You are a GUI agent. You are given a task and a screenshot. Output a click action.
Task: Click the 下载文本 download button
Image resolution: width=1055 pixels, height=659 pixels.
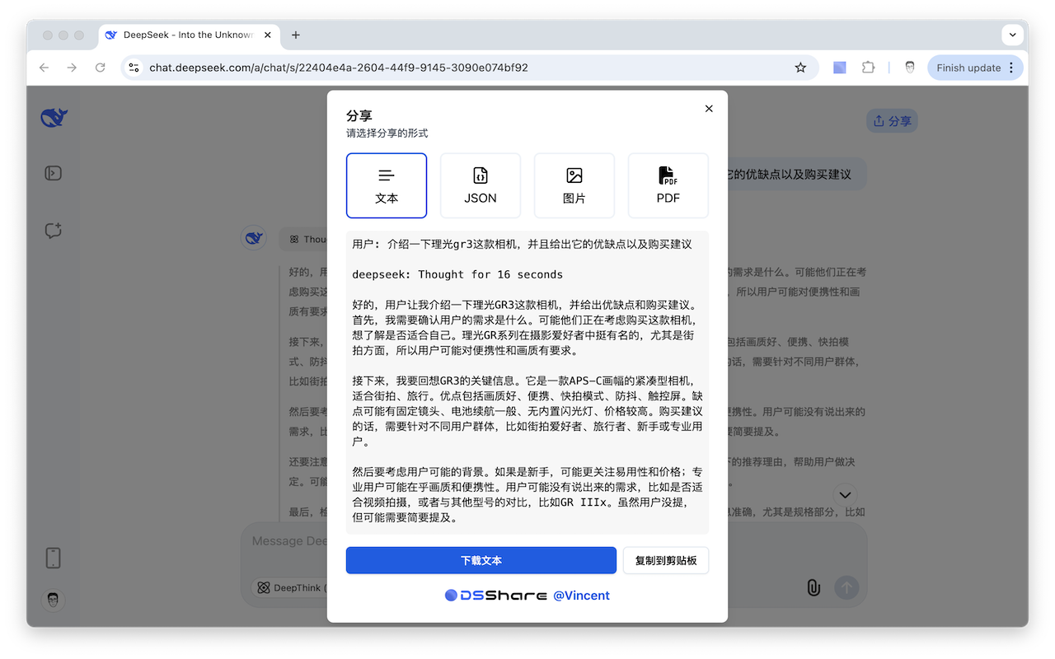click(481, 560)
